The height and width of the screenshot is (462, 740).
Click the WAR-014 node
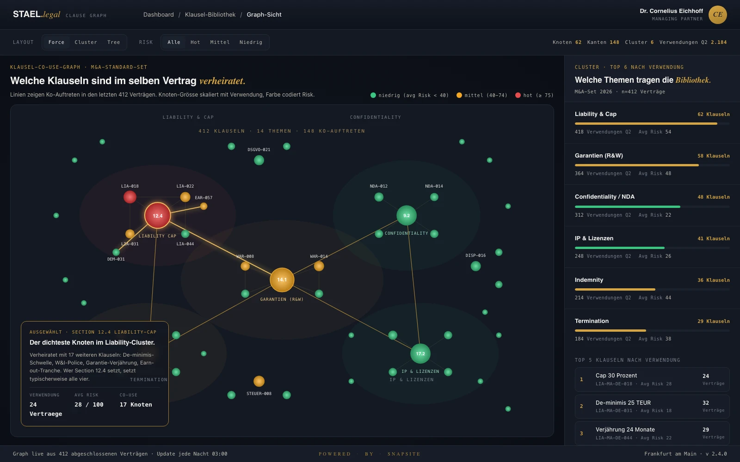point(319,266)
